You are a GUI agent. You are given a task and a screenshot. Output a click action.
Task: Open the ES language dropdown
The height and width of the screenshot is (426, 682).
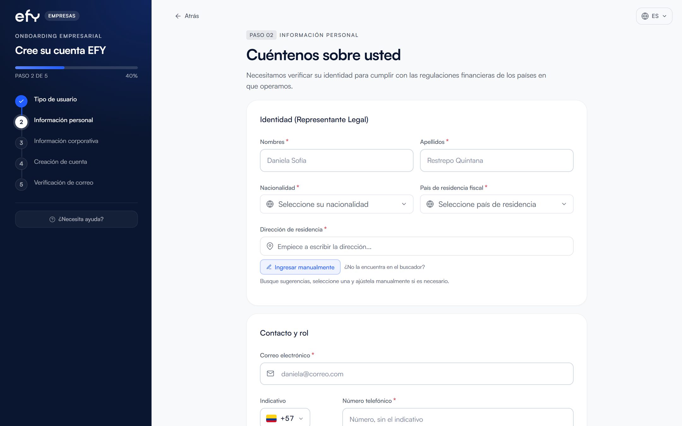654,16
